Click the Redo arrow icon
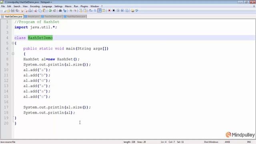256x144 pixels. (x=54, y=11)
